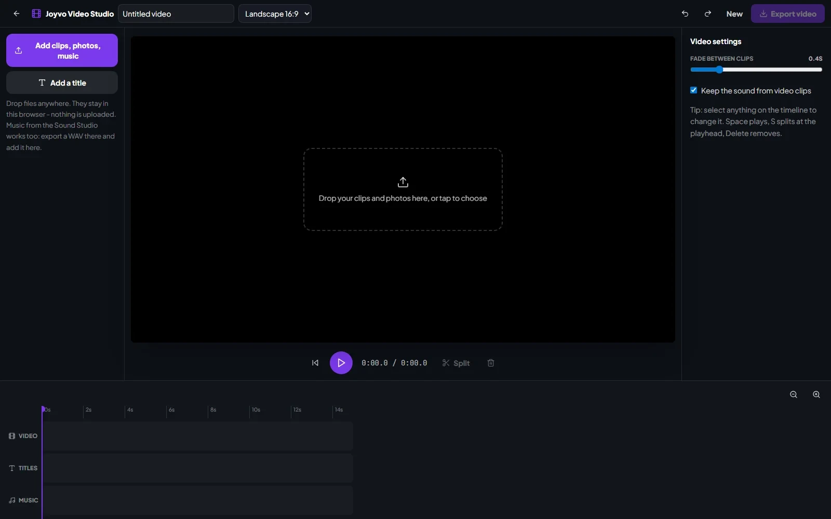Click the 0.4S fade value
831x519 pixels.
815,59
